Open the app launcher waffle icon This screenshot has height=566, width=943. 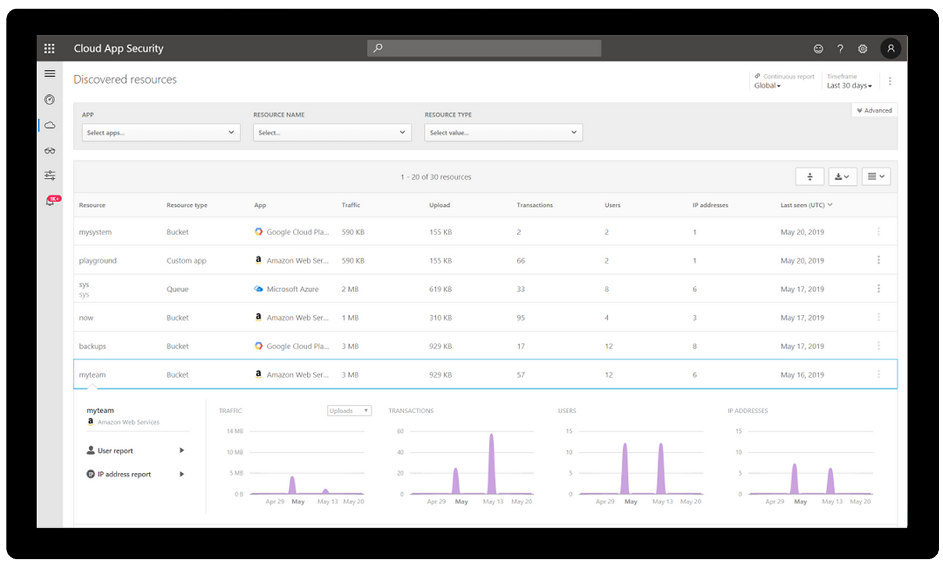[48, 48]
